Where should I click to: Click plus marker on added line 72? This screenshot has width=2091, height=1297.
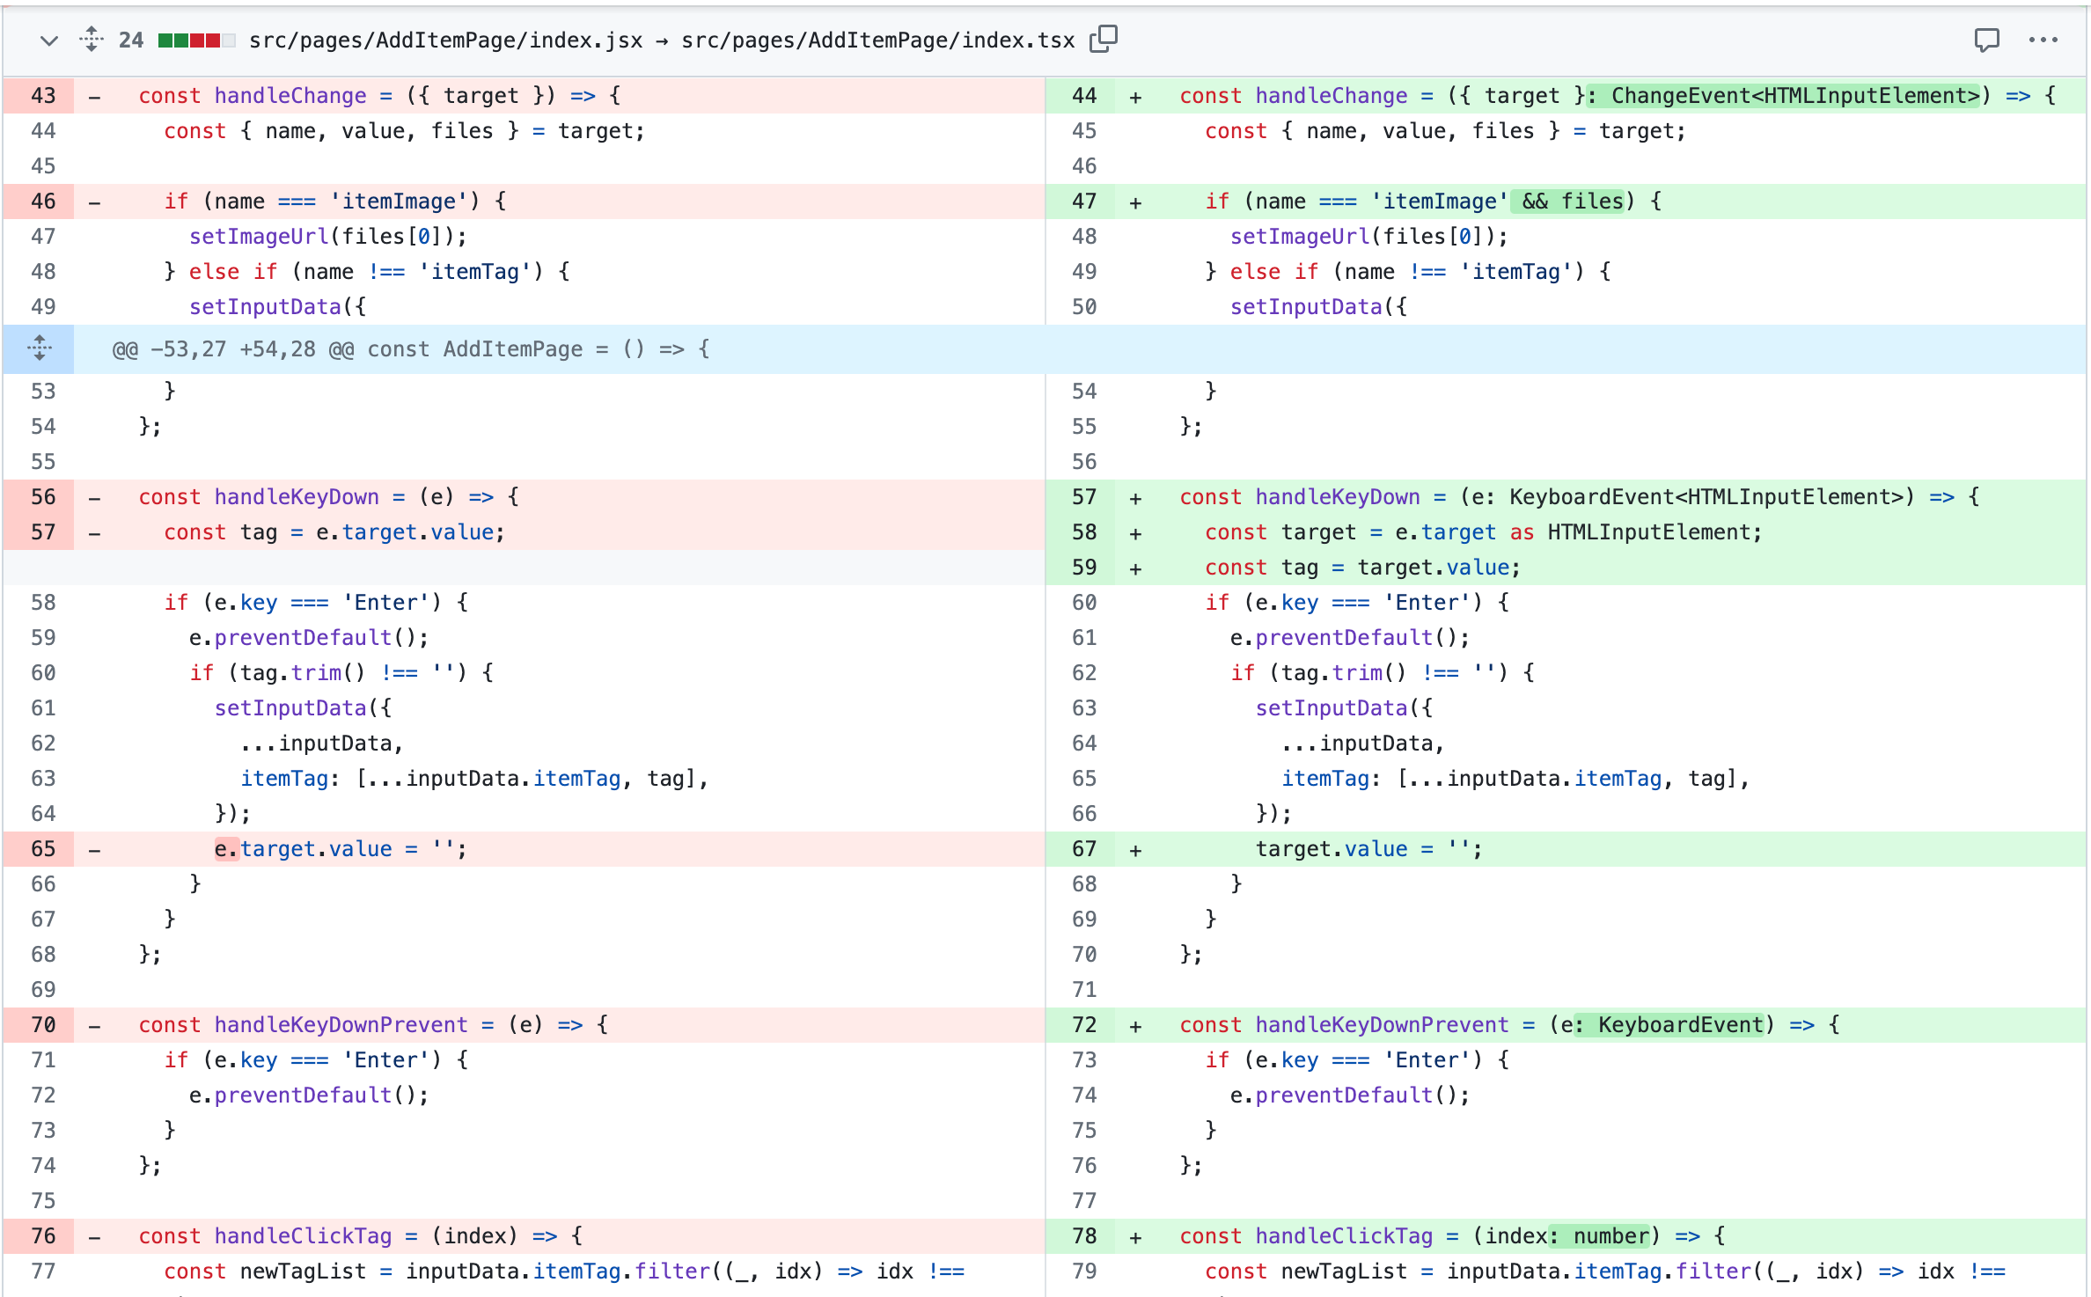pos(1135,1026)
